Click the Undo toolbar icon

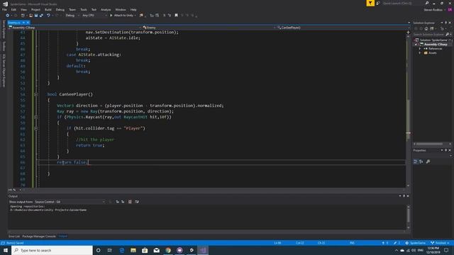(x=48, y=16)
